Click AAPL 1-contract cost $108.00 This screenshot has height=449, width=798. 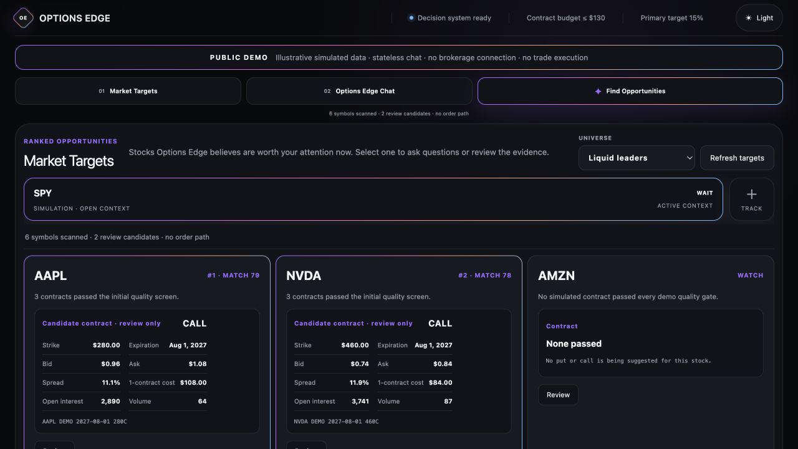coord(193,382)
